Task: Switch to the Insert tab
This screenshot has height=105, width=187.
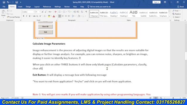Action: click(x=20, y=7)
